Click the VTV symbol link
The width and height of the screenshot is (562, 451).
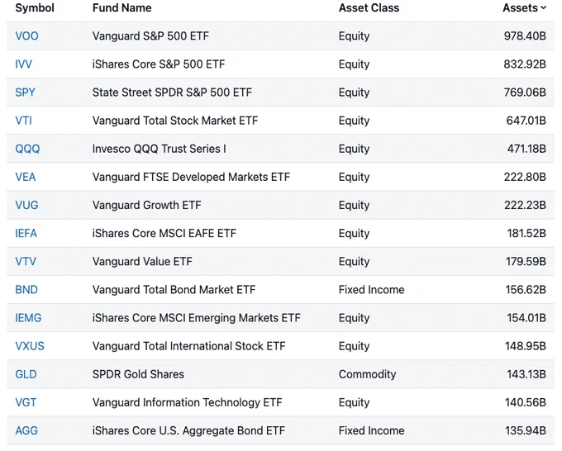pos(26,262)
